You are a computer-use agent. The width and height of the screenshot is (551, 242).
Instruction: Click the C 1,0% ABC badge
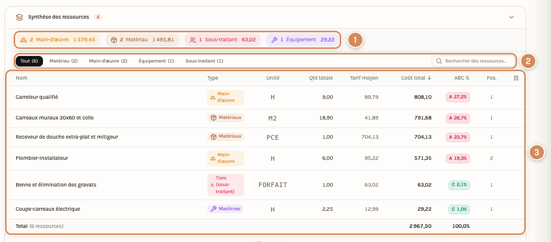click(x=460, y=209)
